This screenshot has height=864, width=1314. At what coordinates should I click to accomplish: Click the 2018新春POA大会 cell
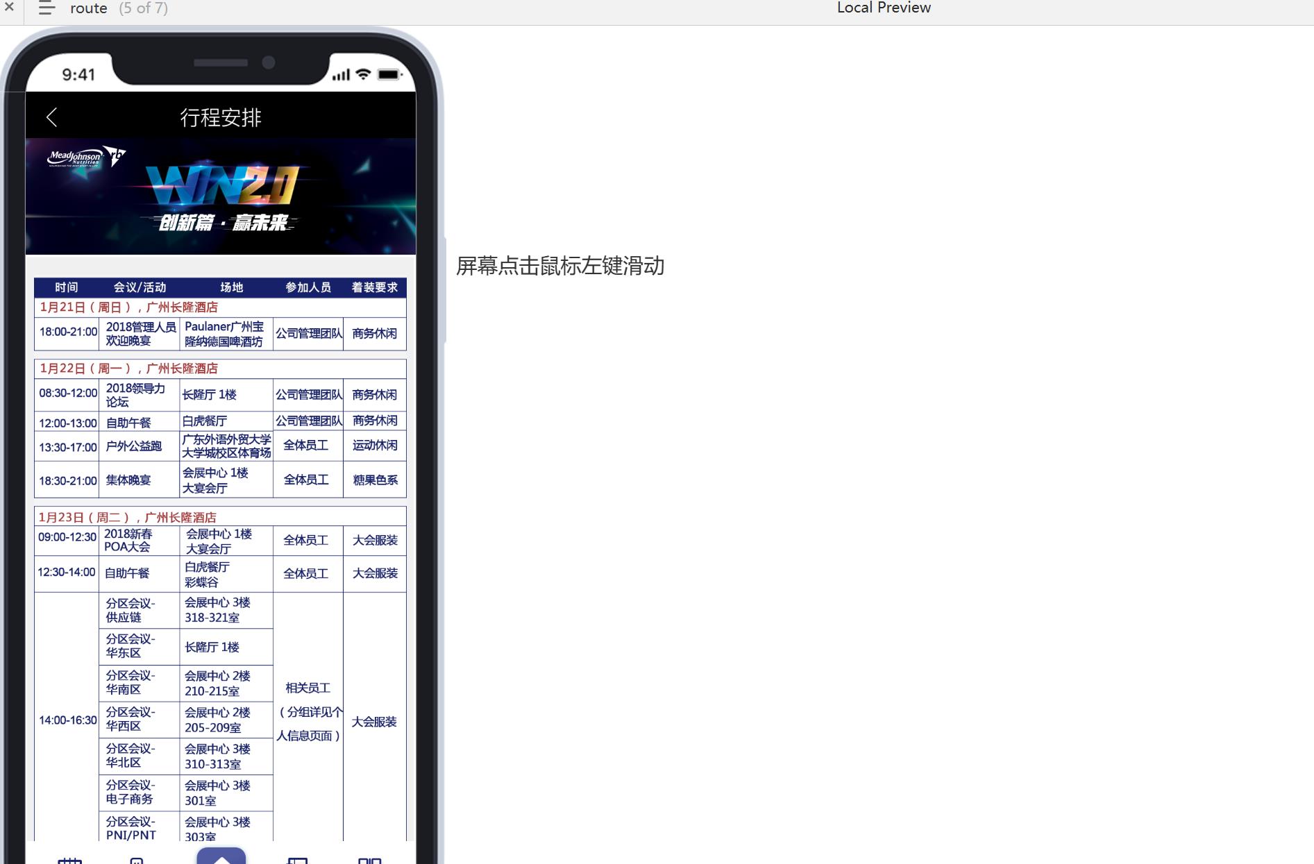(140, 541)
